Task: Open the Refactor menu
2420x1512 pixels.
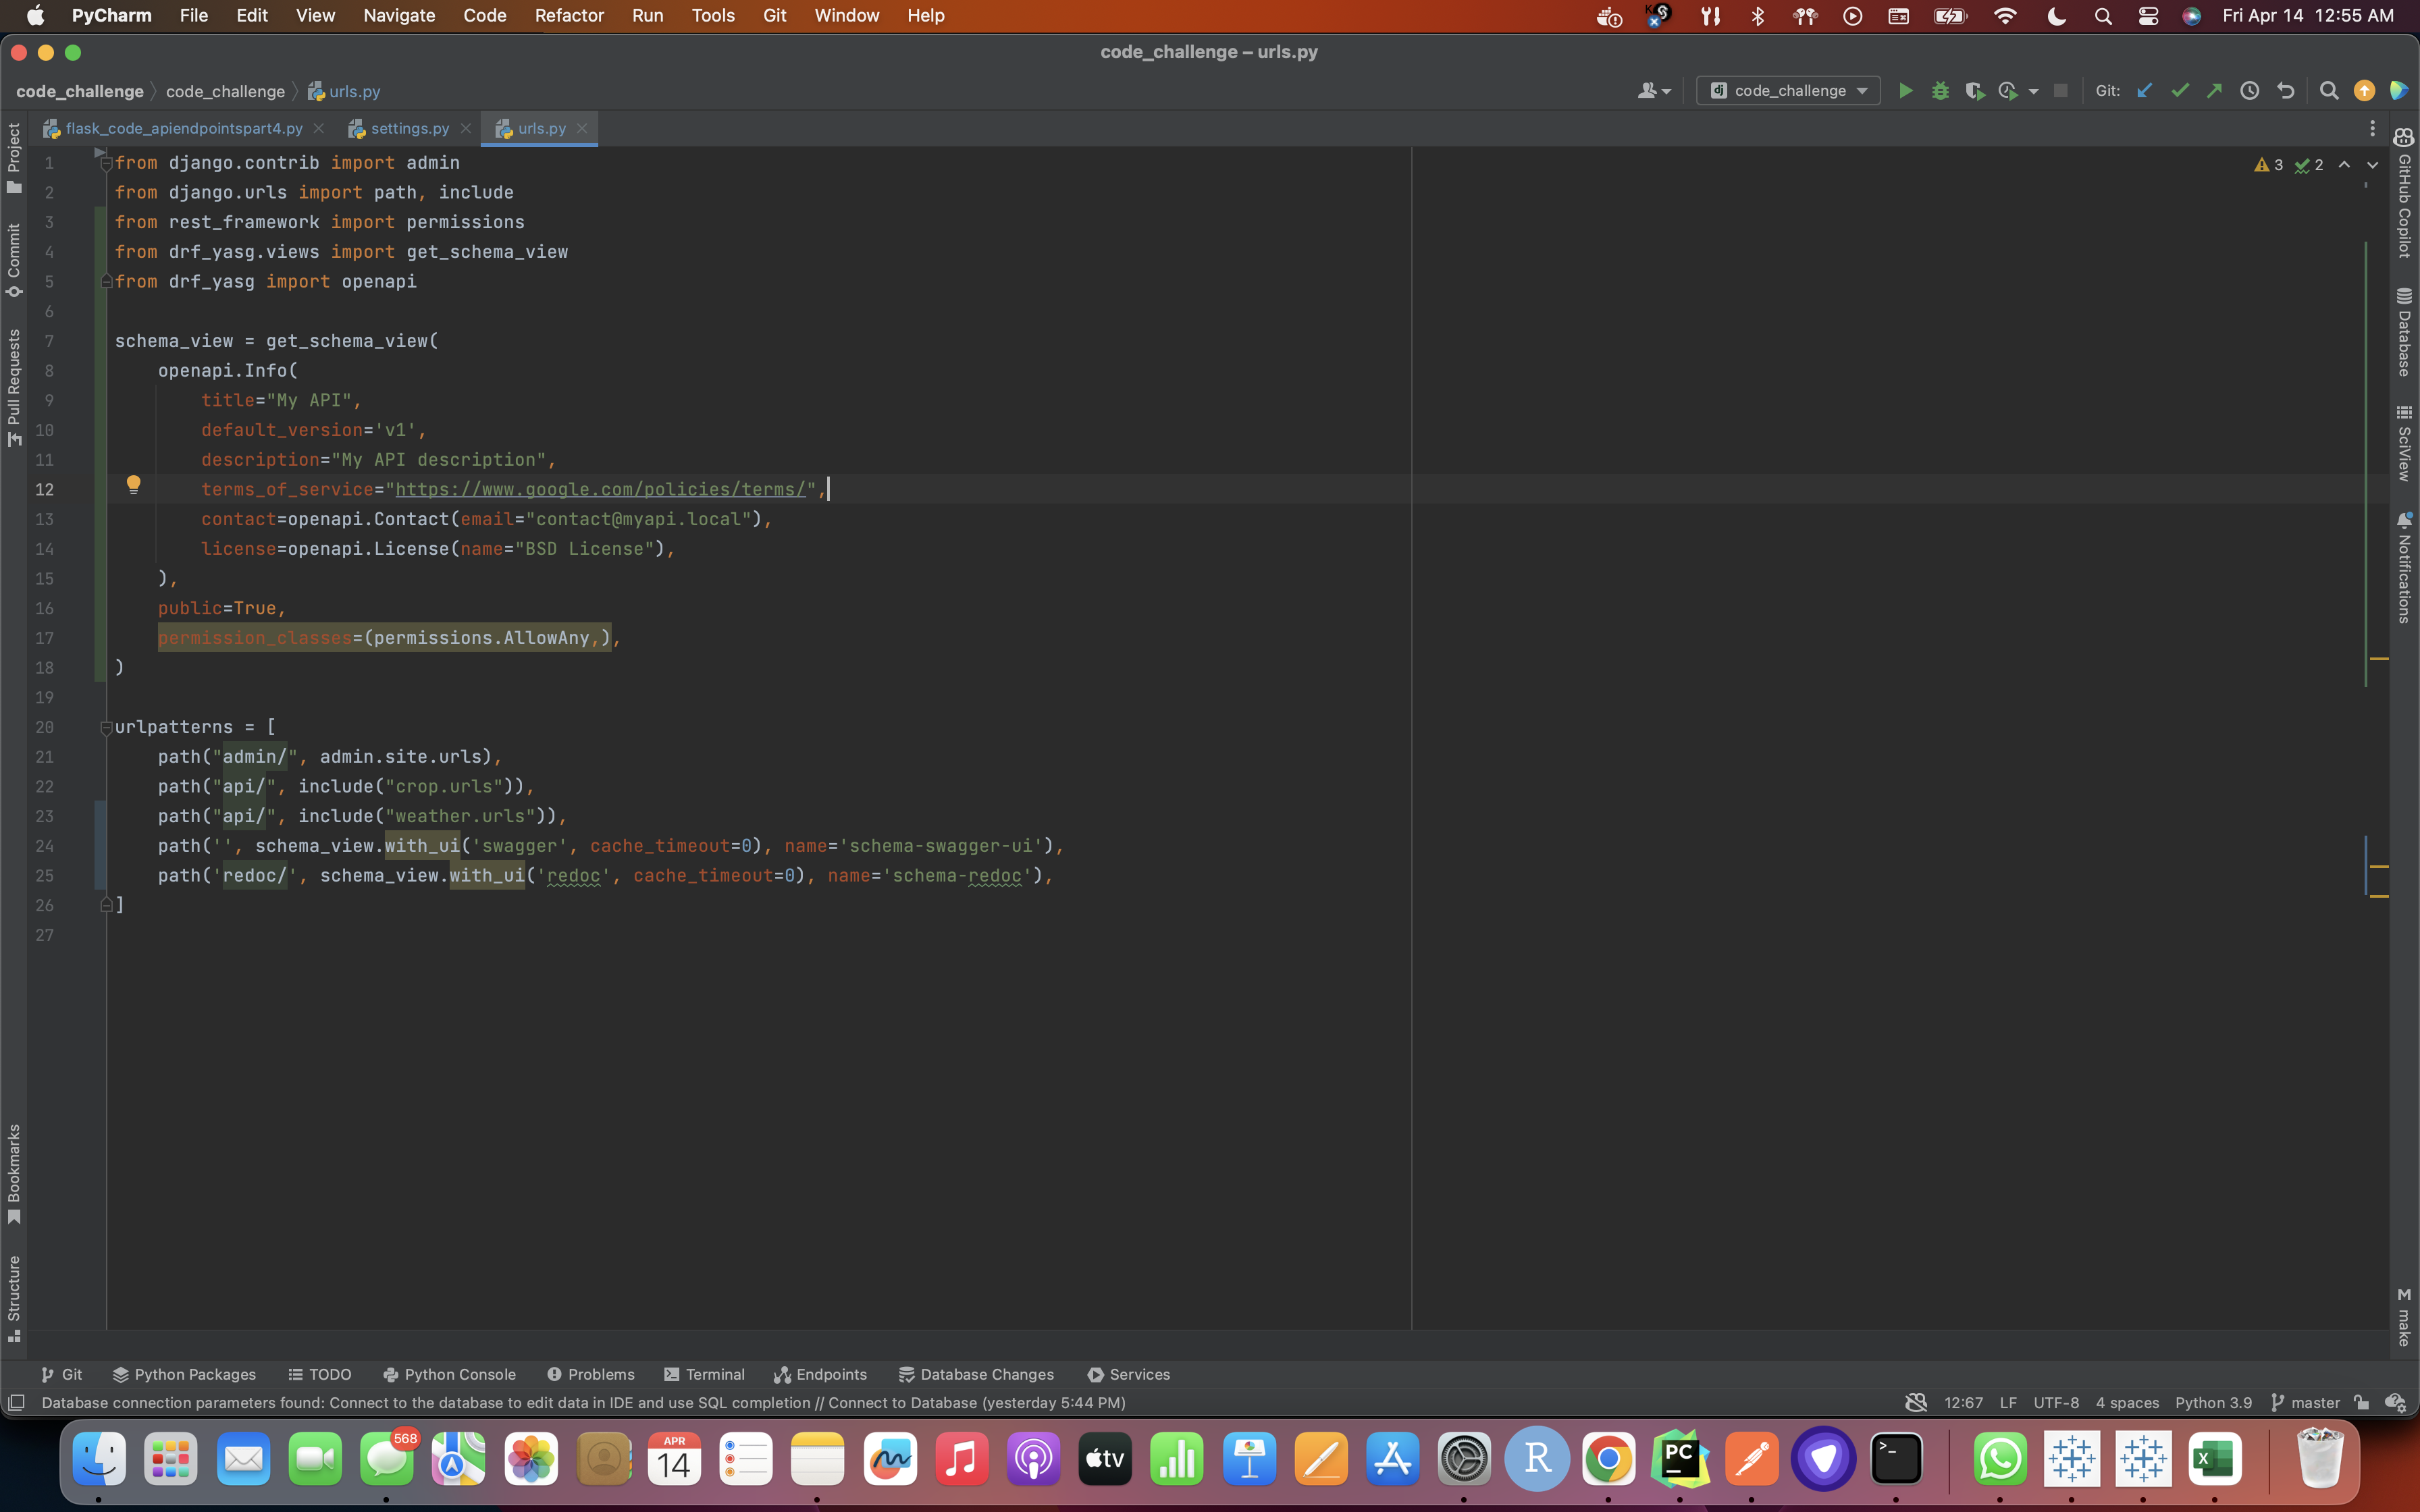Action: (x=568, y=15)
